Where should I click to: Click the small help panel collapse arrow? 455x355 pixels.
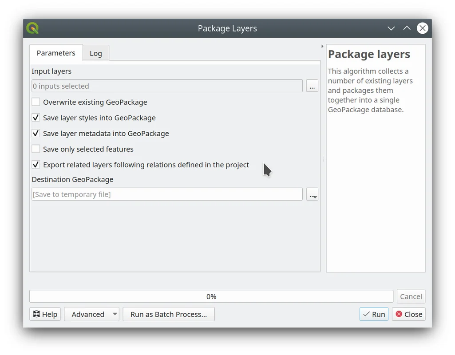[x=322, y=46]
